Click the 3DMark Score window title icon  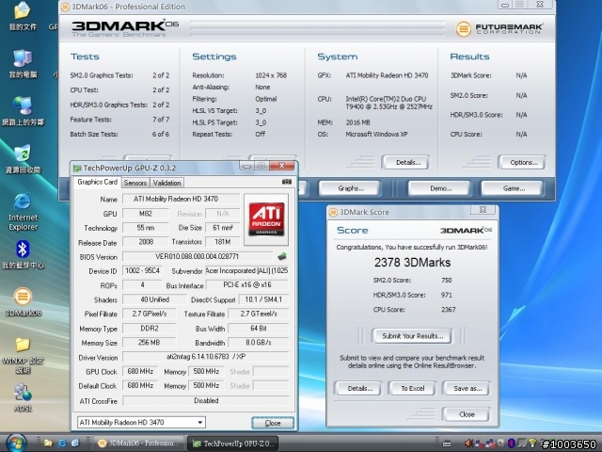333,212
